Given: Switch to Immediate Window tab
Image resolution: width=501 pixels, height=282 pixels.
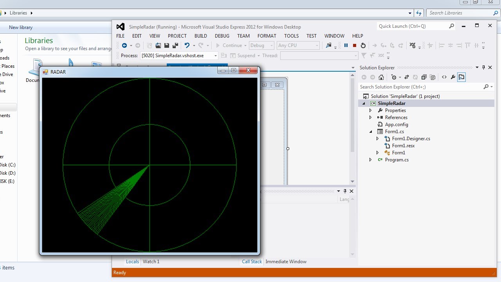Looking at the screenshot, I should 286,262.
